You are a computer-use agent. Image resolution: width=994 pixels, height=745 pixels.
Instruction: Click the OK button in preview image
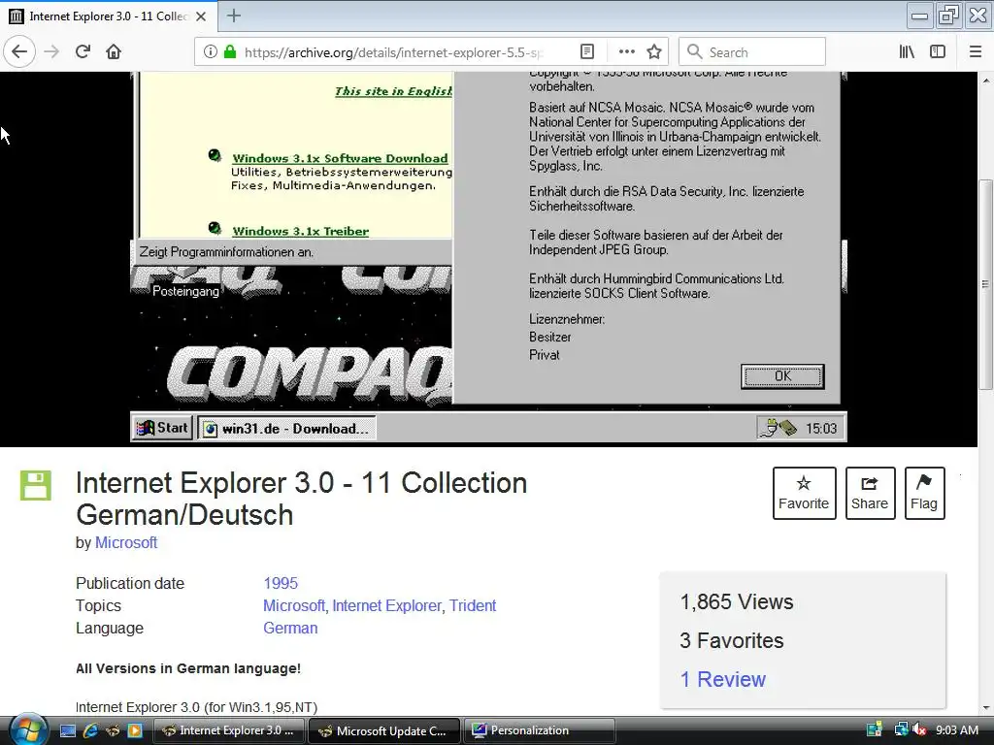tap(782, 376)
